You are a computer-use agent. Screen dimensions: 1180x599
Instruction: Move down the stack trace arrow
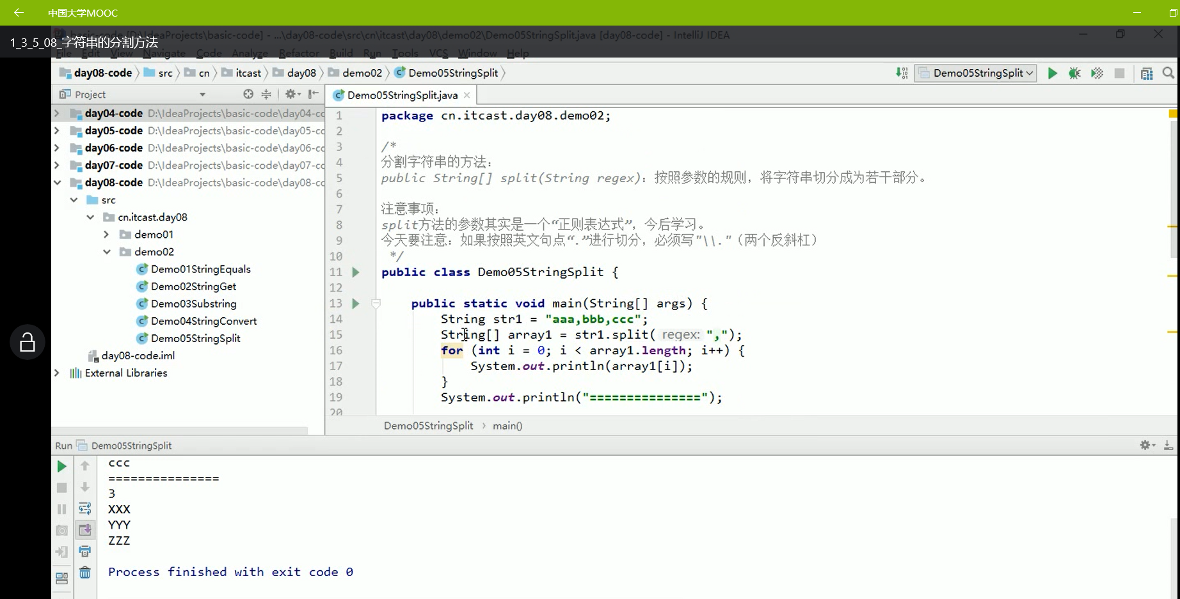[84, 487]
